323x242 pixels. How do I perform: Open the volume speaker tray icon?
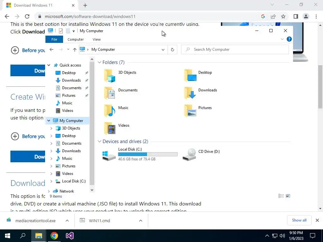click(x=282, y=236)
